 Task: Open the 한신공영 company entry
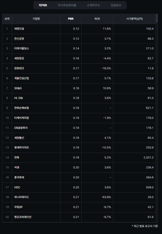[x=19, y=39]
